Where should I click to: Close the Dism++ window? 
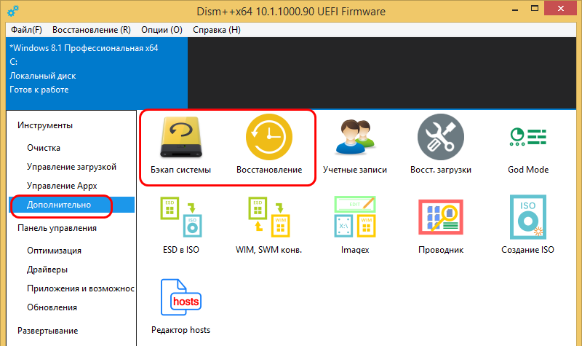click(560, 8)
